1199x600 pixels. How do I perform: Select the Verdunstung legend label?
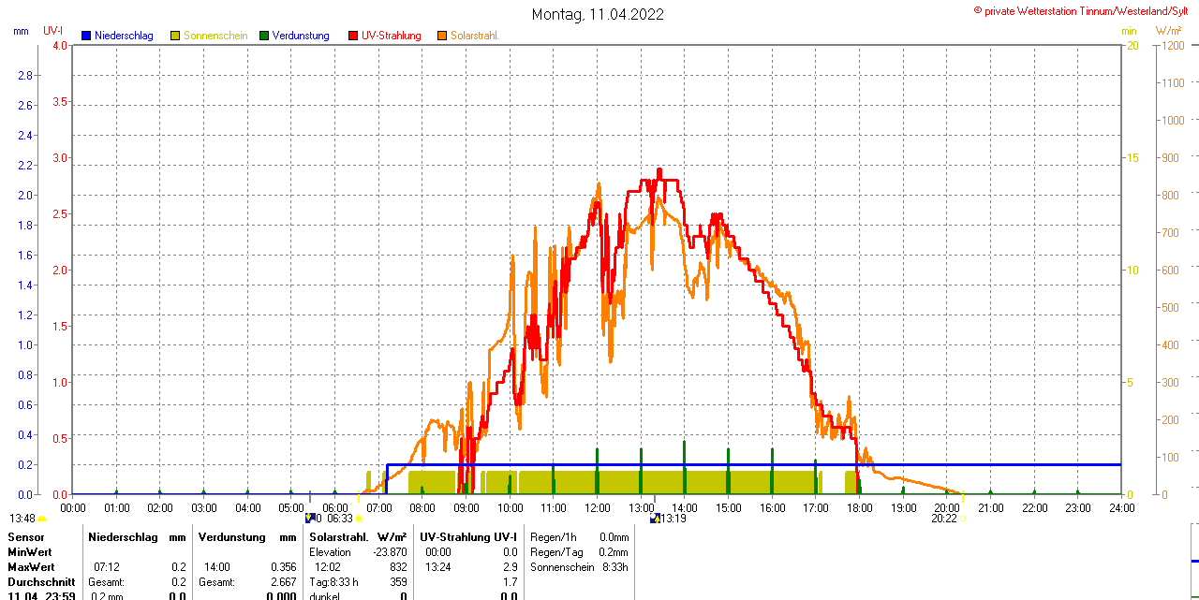pyautogui.click(x=301, y=36)
